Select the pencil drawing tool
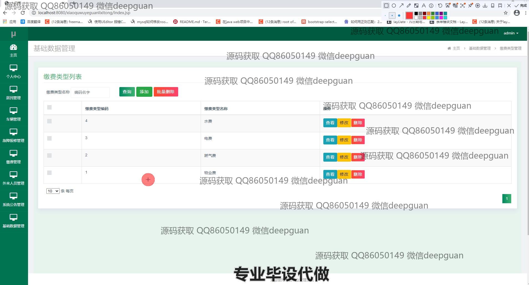This screenshot has height=285, width=529. (x=409, y=6)
